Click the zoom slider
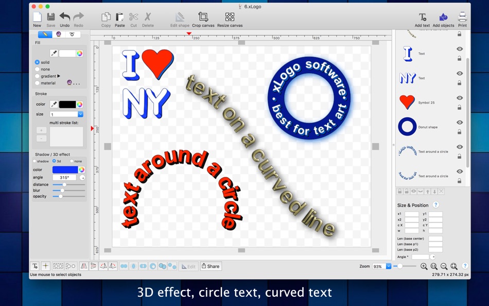The height and width of the screenshot is (306, 489). [x=405, y=266]
